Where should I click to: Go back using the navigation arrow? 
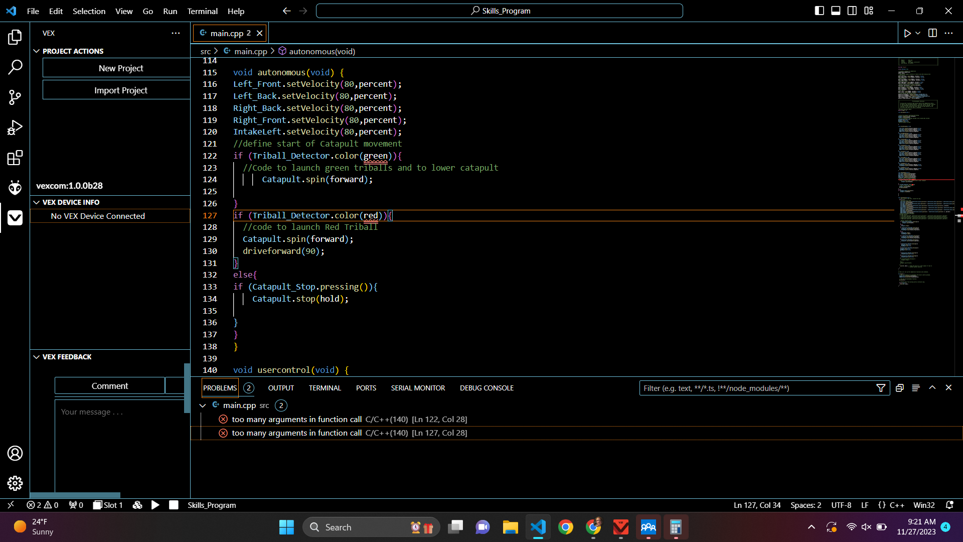[287, 11]
